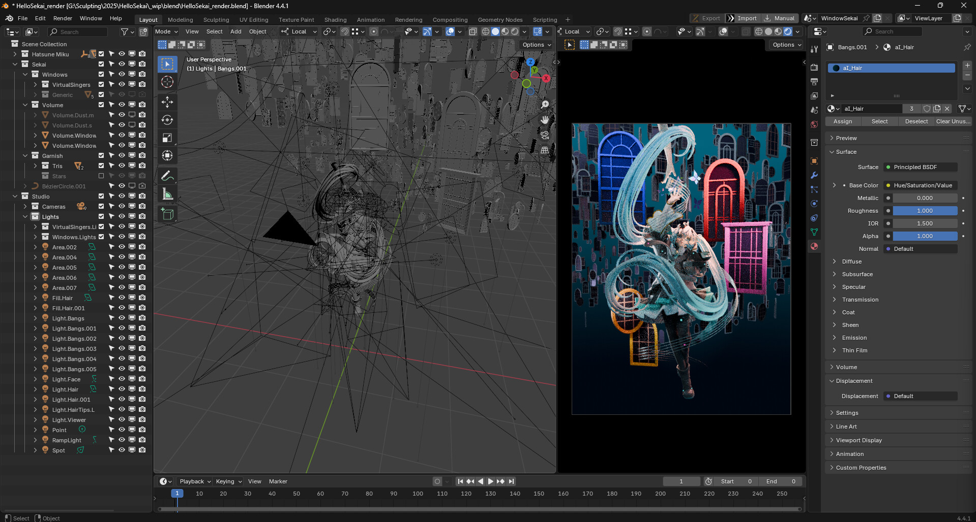Toggle camera view in viewport gizmo
This screenshot has width=976, height=522.
(x=545, y=135)
